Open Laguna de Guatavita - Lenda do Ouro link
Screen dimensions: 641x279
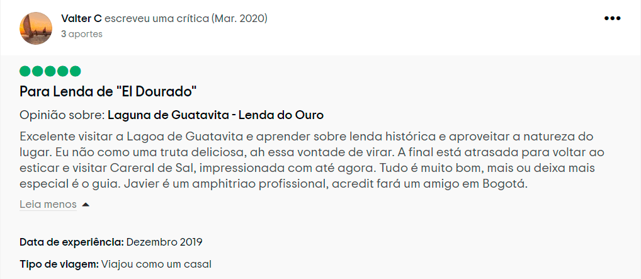215,115
